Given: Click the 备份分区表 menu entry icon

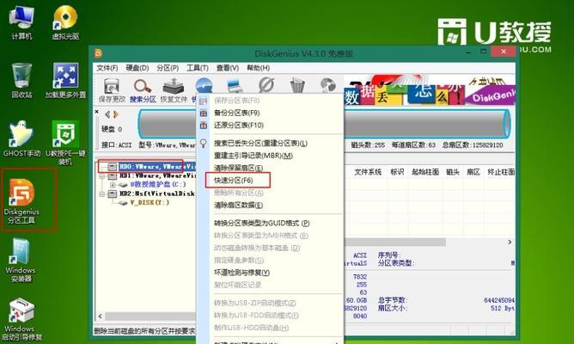Looking at the screenshot, I should click(204, 113).
